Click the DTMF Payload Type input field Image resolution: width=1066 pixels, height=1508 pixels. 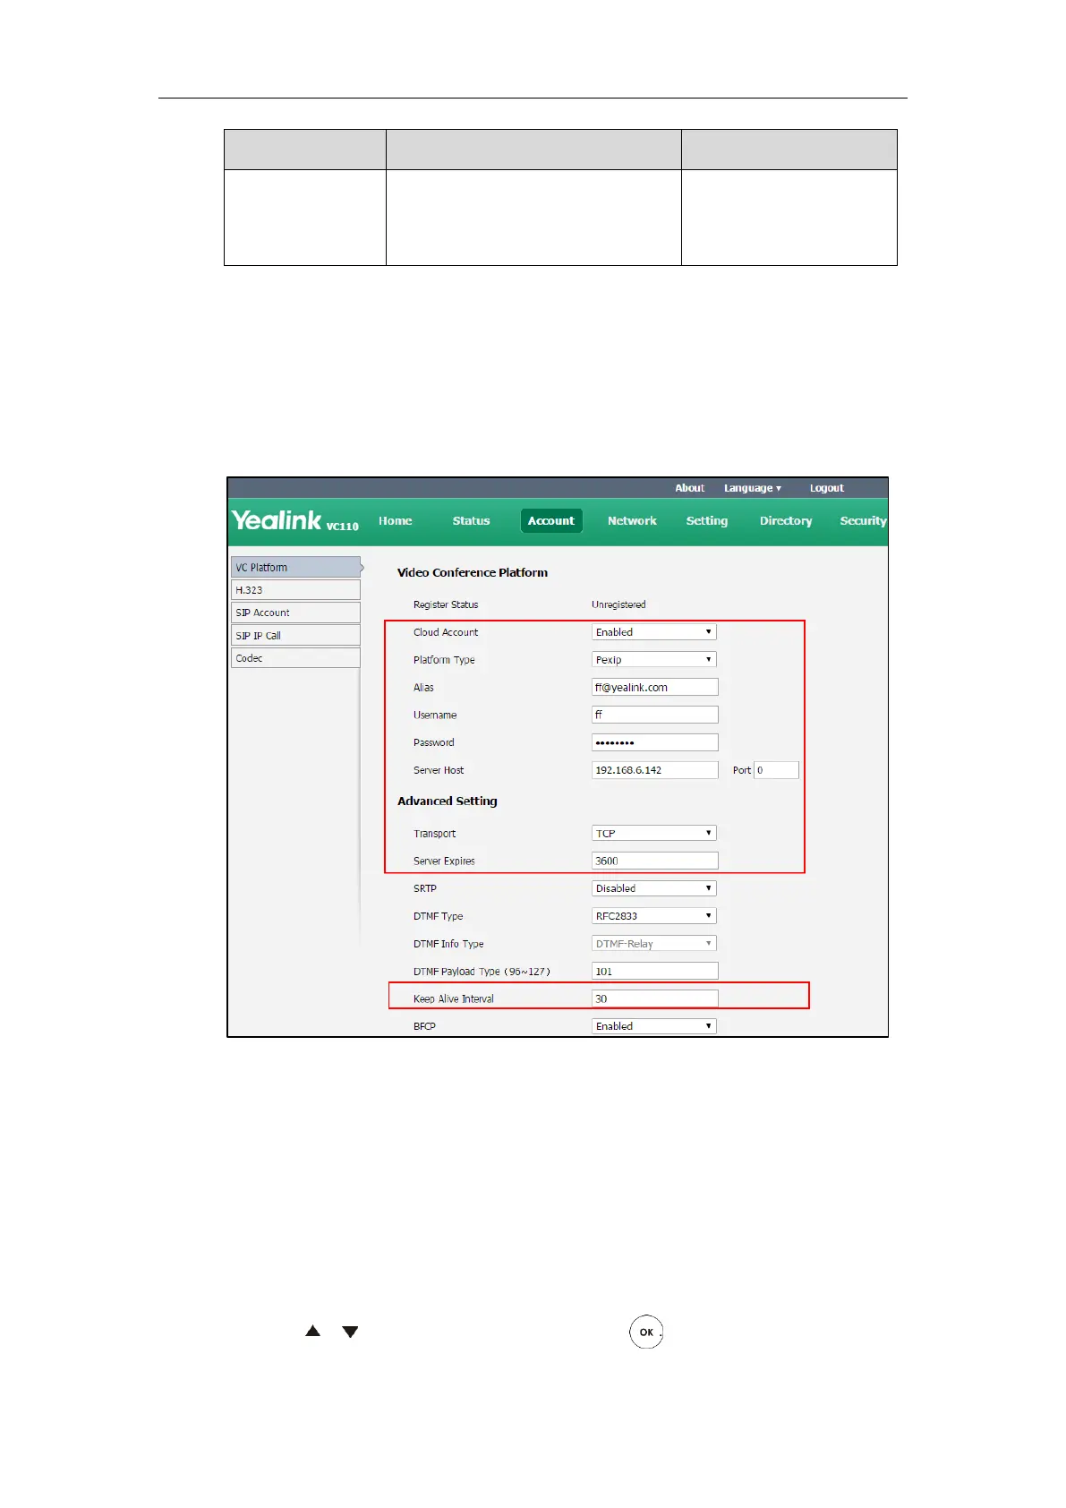pyautogui.click(x=655, y=972)
